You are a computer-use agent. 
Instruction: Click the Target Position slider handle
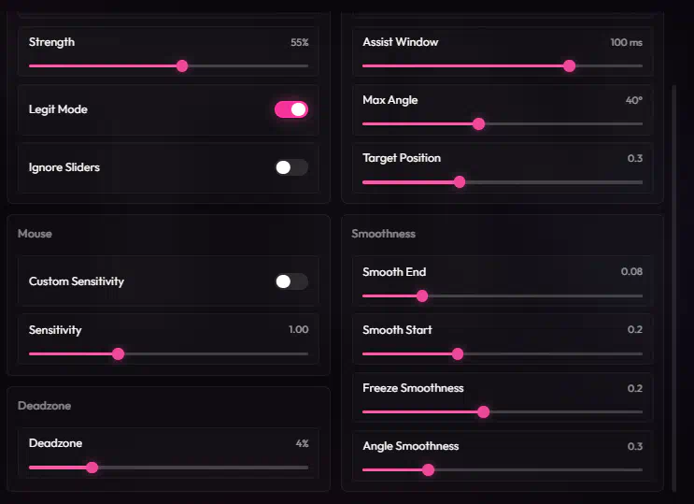coord(460,181)
